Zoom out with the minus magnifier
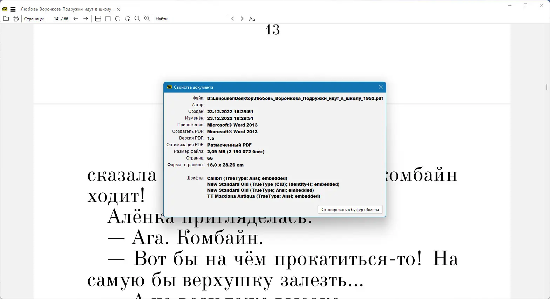550x299 pixels. coord(137,19)
